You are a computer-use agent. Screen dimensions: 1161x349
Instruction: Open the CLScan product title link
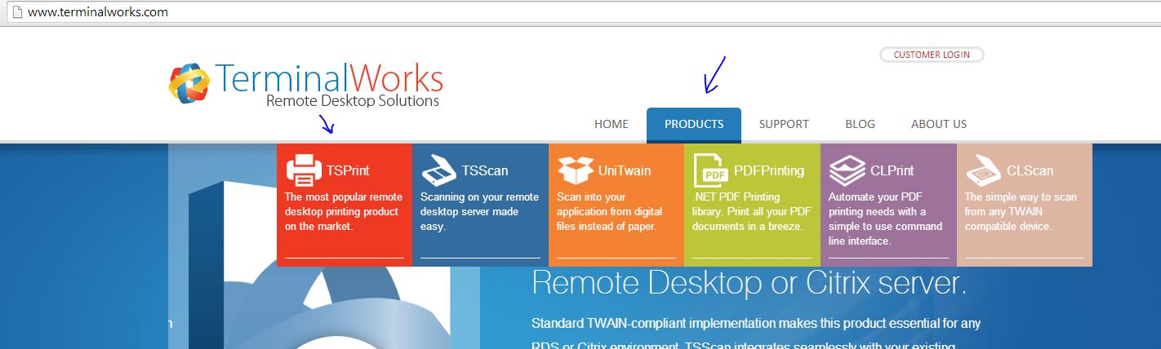(x=1030, y=170)
